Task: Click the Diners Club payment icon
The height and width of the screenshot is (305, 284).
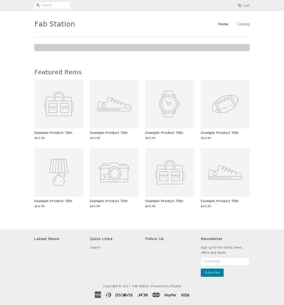Action: tap(108, 295)
